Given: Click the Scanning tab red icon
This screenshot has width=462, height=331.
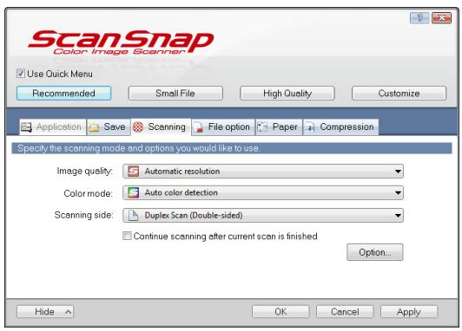Looking at the screenshot, I should pyautogui.click(x=138, y=127).
